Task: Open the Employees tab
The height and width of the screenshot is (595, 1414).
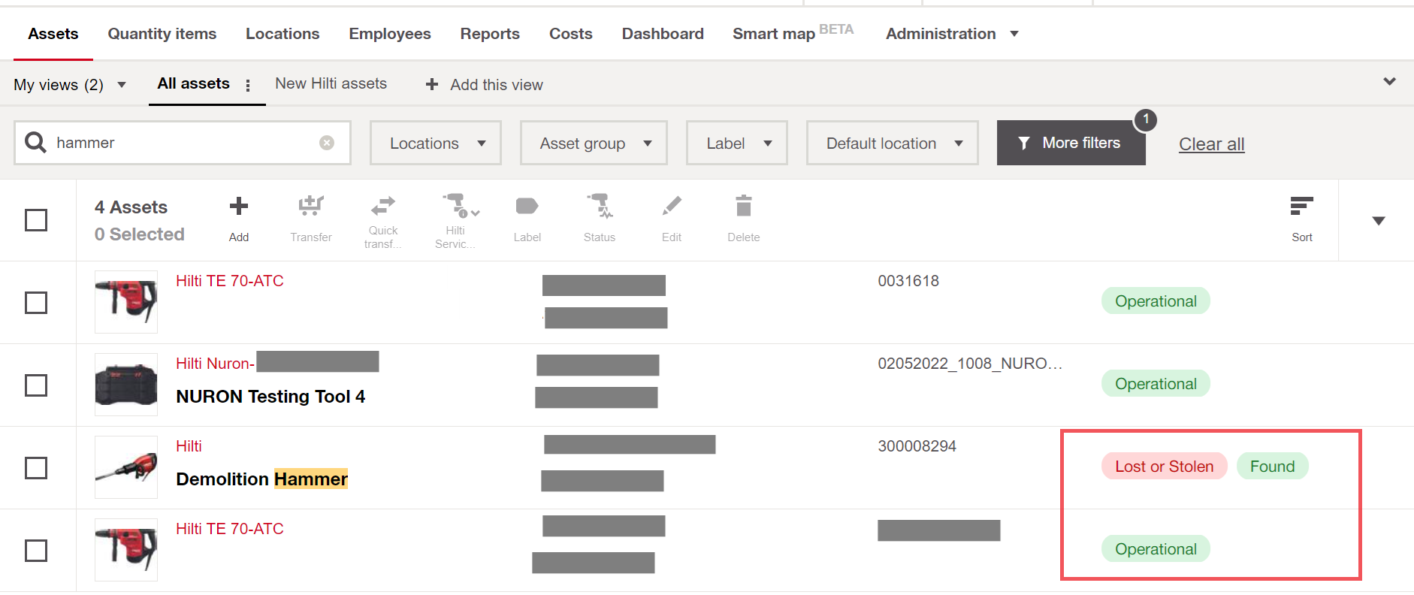Action: 390,34
